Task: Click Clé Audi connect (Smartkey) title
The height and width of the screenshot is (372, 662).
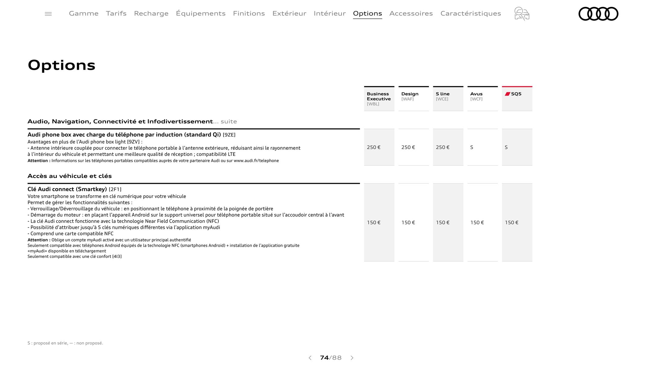Action: 74,189
